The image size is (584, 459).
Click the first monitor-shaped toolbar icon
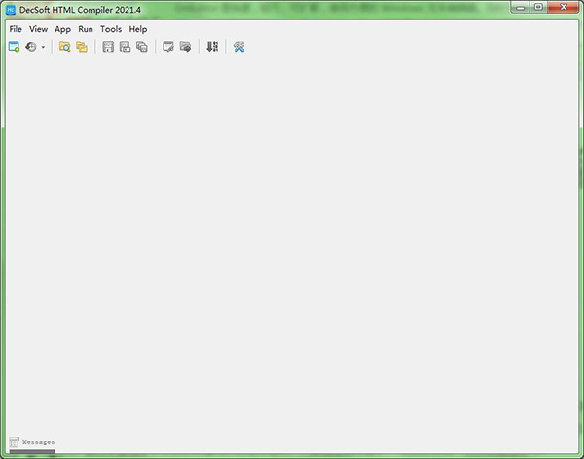coord(168,47)
